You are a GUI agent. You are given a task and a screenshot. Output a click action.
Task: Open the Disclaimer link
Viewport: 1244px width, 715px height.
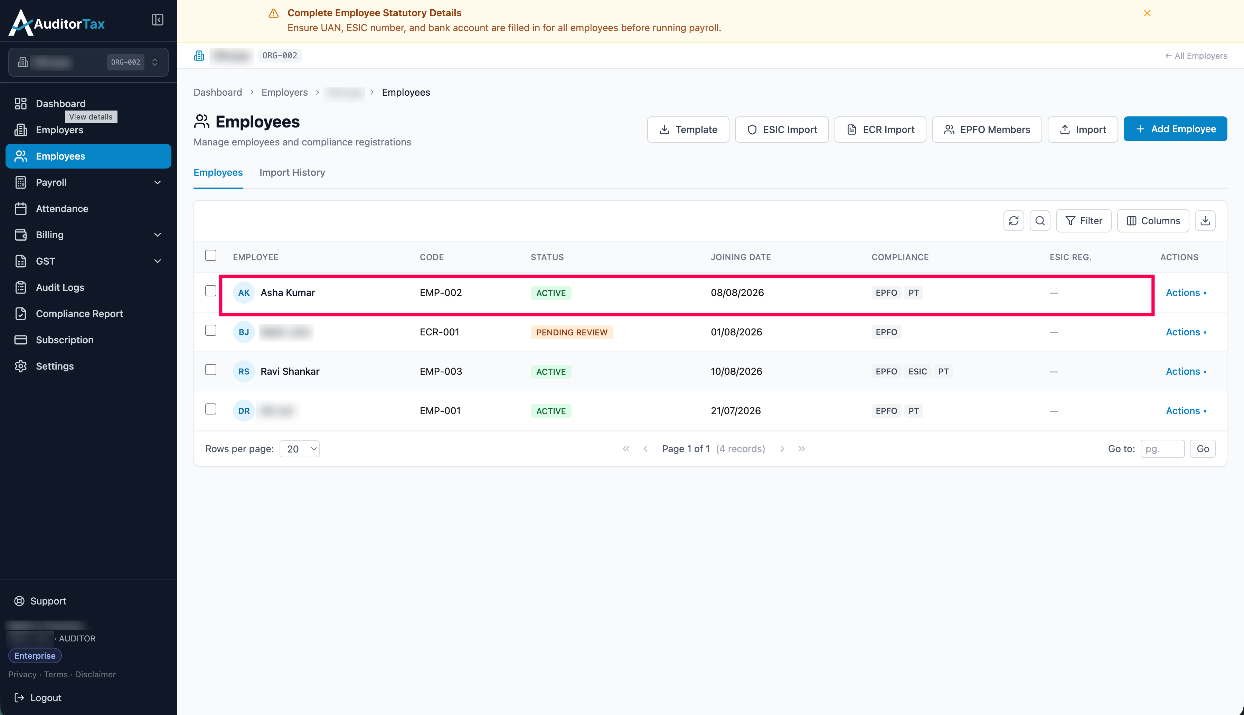[x=95, y=674]
